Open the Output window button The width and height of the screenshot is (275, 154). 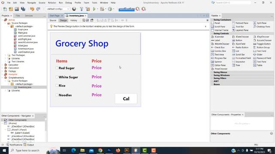coord(29,145)
